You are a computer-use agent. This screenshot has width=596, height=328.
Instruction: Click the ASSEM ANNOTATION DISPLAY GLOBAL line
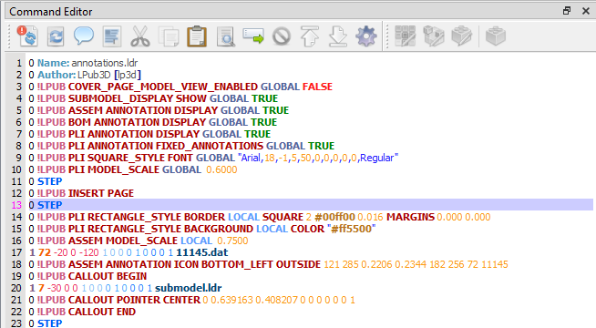(x=159, y=110)
